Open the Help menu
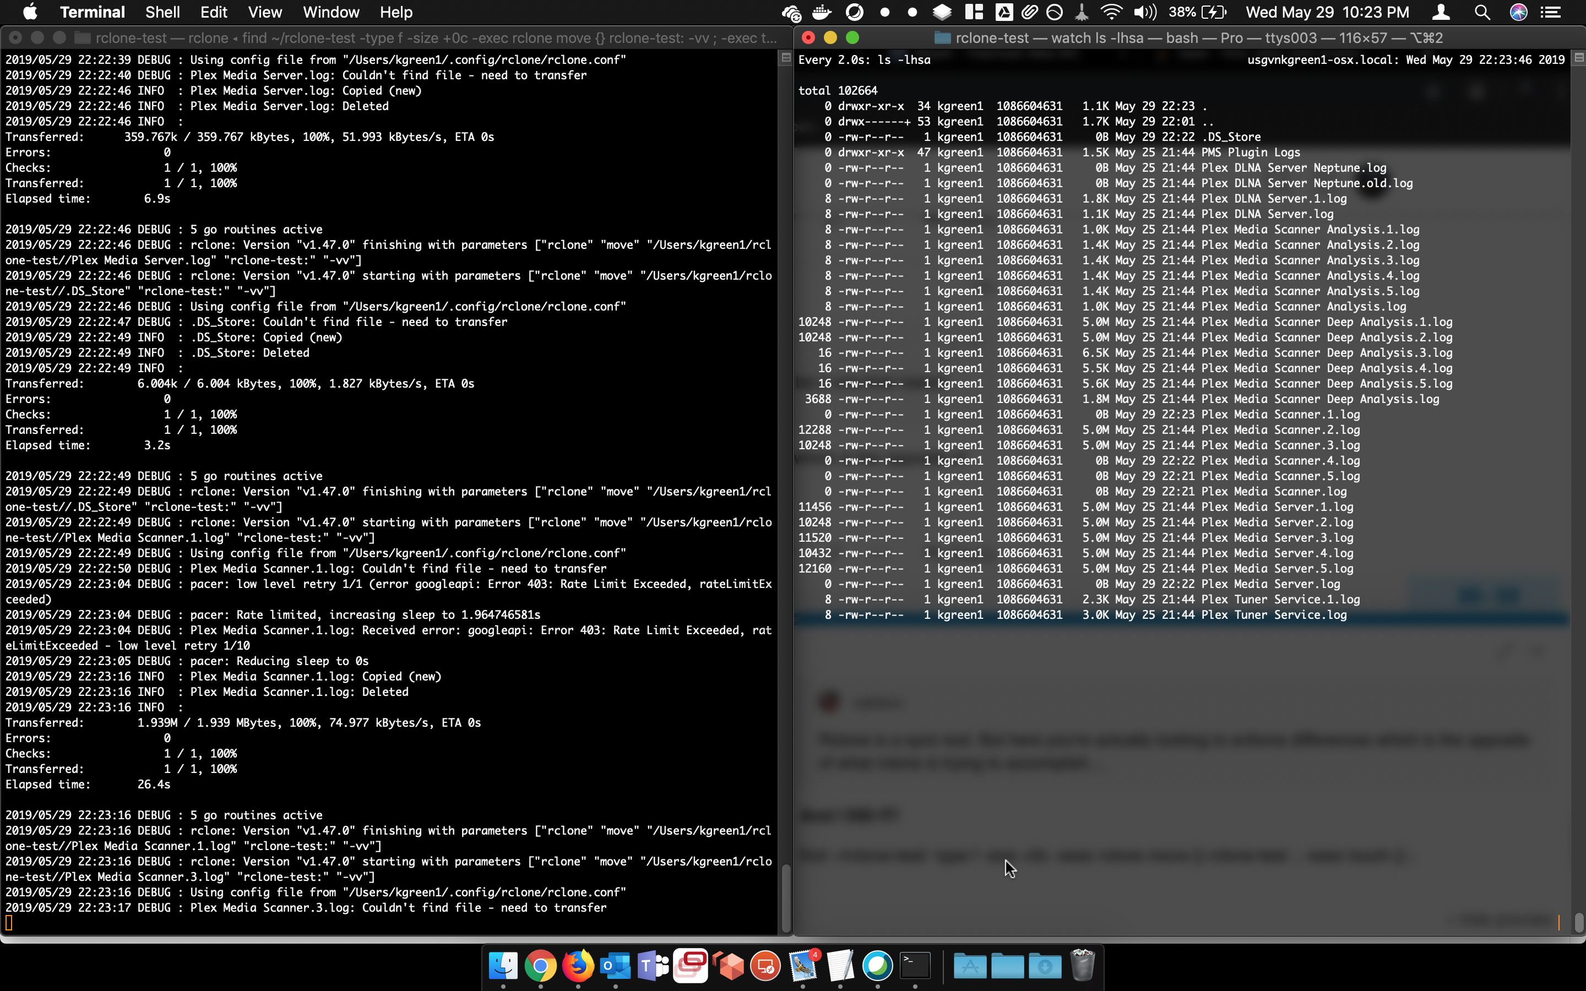 396,12
